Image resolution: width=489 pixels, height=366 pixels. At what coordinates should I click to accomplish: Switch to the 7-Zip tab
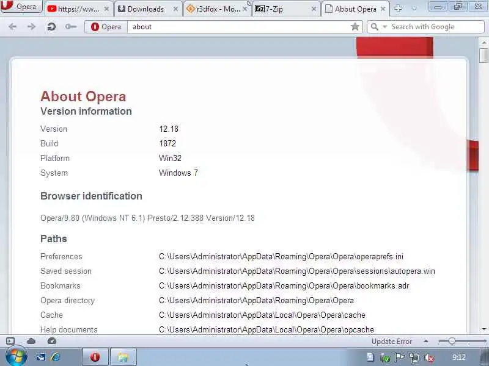tap(286, 9)
